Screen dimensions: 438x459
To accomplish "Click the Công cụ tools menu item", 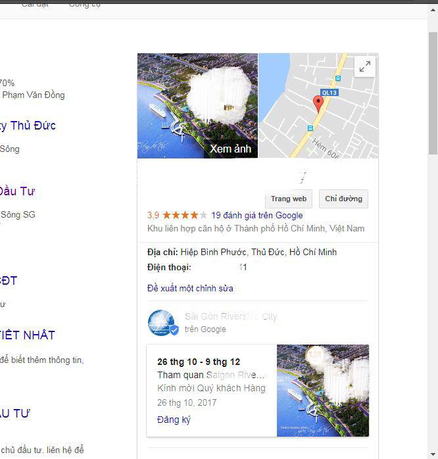I will tap(85, 4).
